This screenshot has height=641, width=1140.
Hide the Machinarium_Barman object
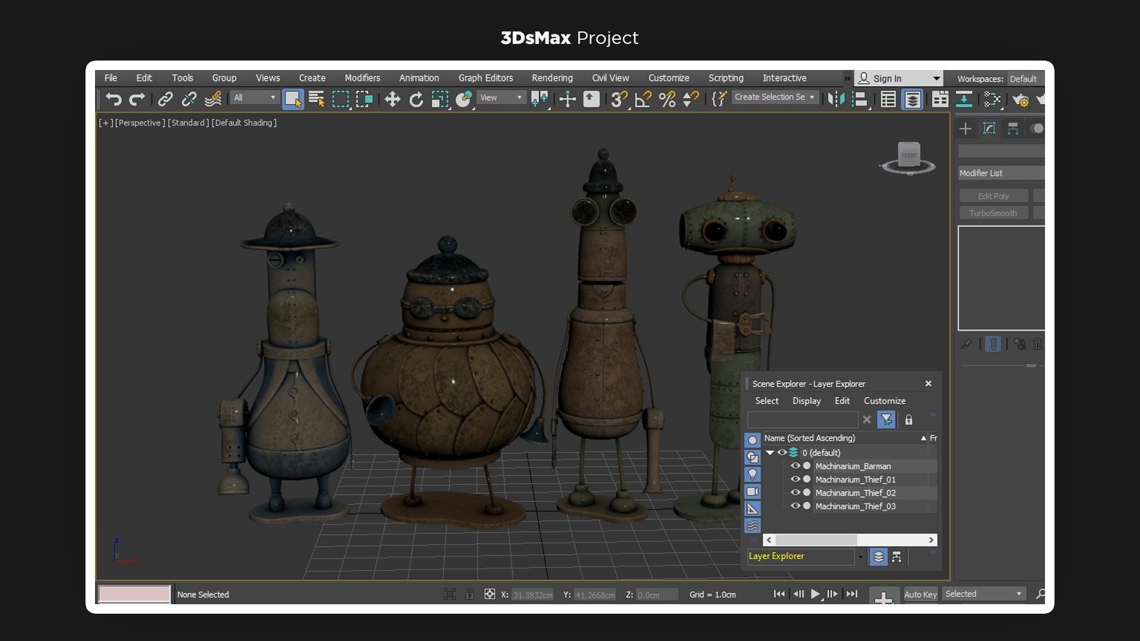tap(795, 466)
